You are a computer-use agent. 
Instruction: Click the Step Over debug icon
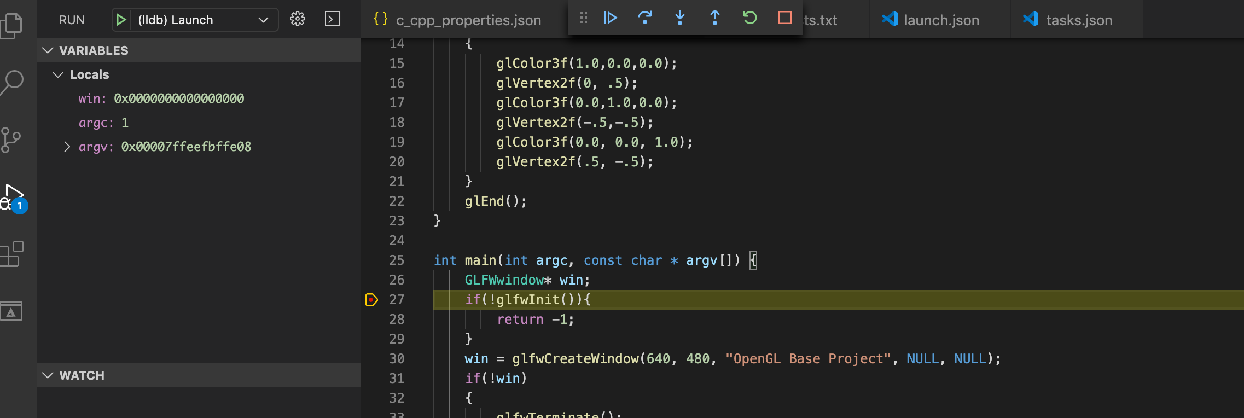tap(645, 18)
